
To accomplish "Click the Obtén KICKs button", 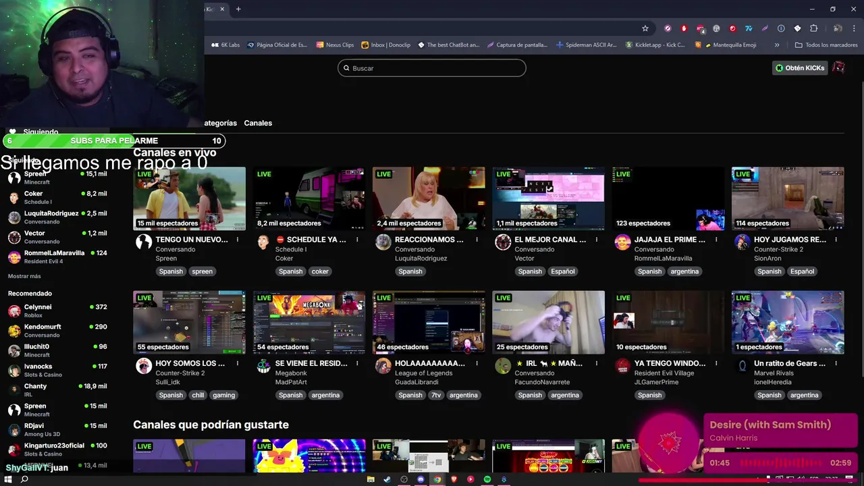I will pos(800,68).
